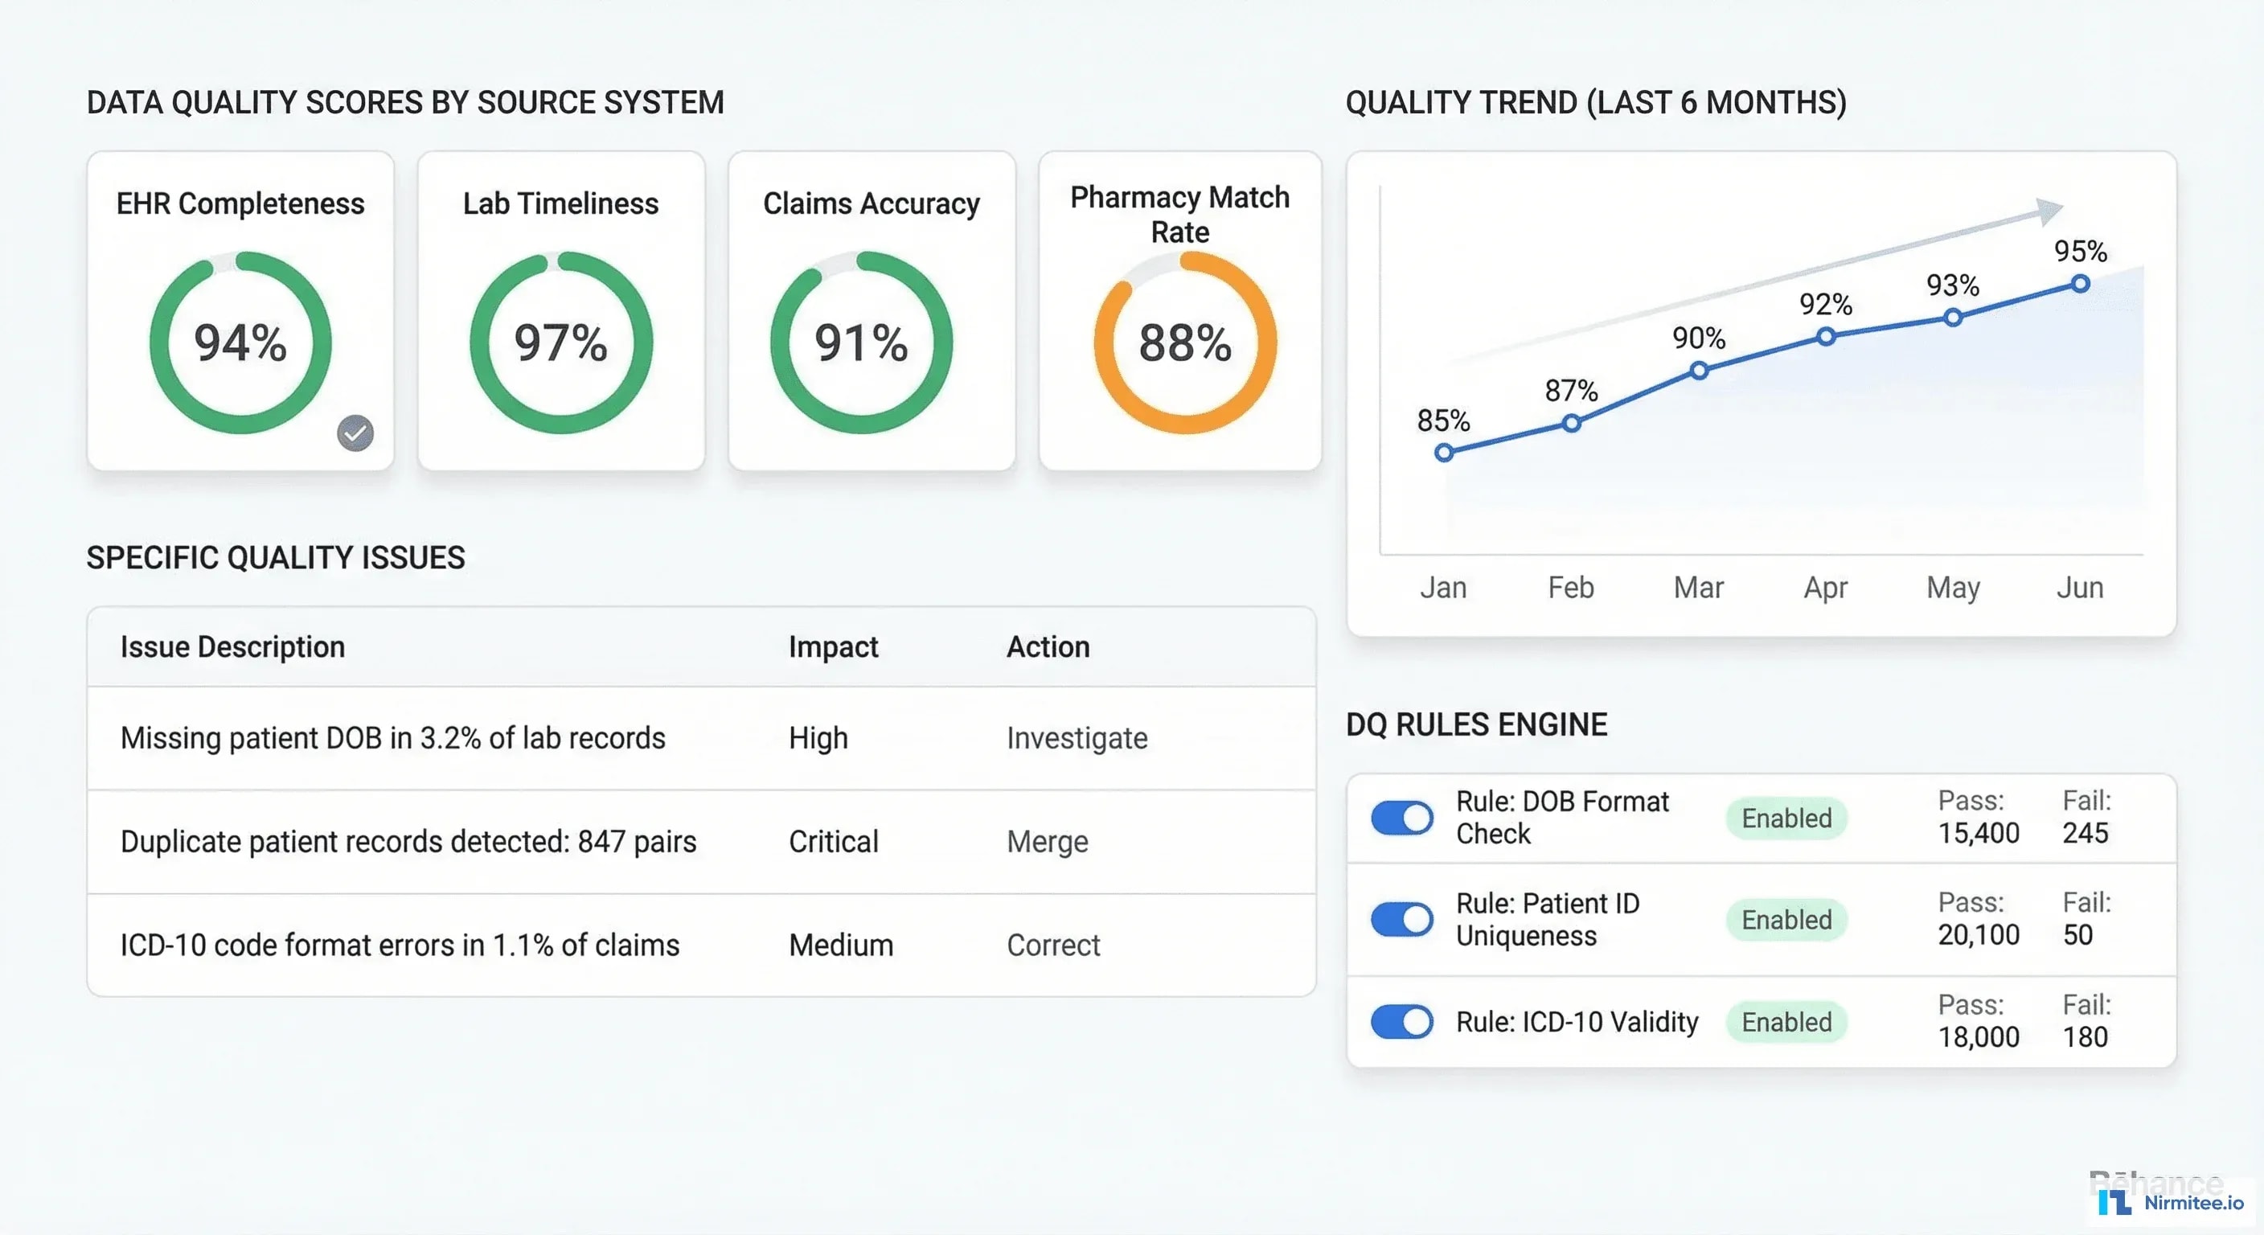Disable the Patient ID Uniqueness rule switch
The width and height of the screenshot is (2264, 1235).
(1402, 920)
